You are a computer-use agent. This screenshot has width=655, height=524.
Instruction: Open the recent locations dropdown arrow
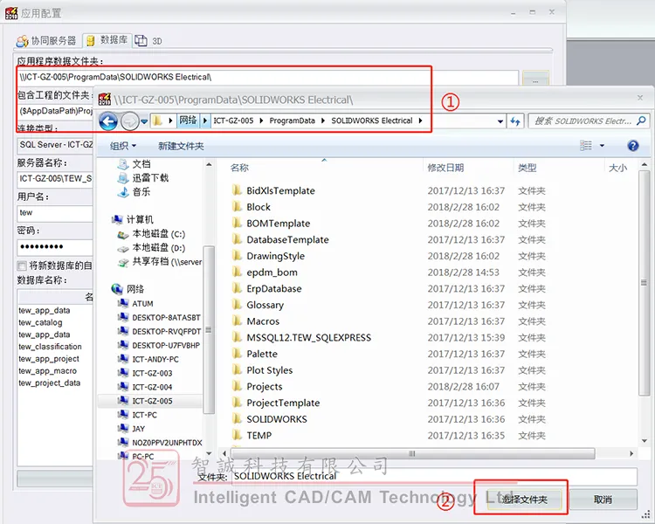pos(144,121)
